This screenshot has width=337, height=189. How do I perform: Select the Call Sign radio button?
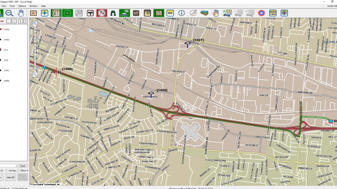[x=6, y=171]
